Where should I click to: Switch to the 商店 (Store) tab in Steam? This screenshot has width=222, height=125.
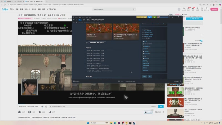pos(80,20)
